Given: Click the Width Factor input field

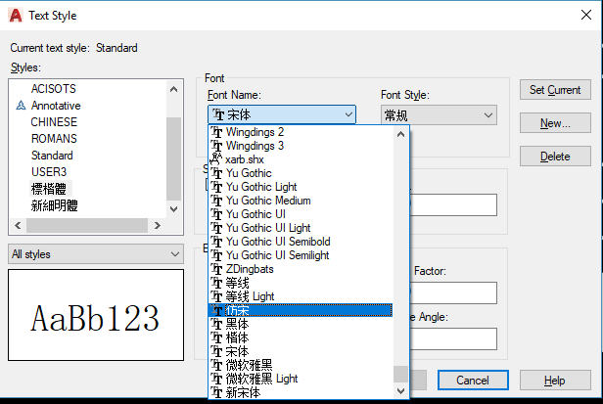Looking at the screenshot, I should point(454,292).
